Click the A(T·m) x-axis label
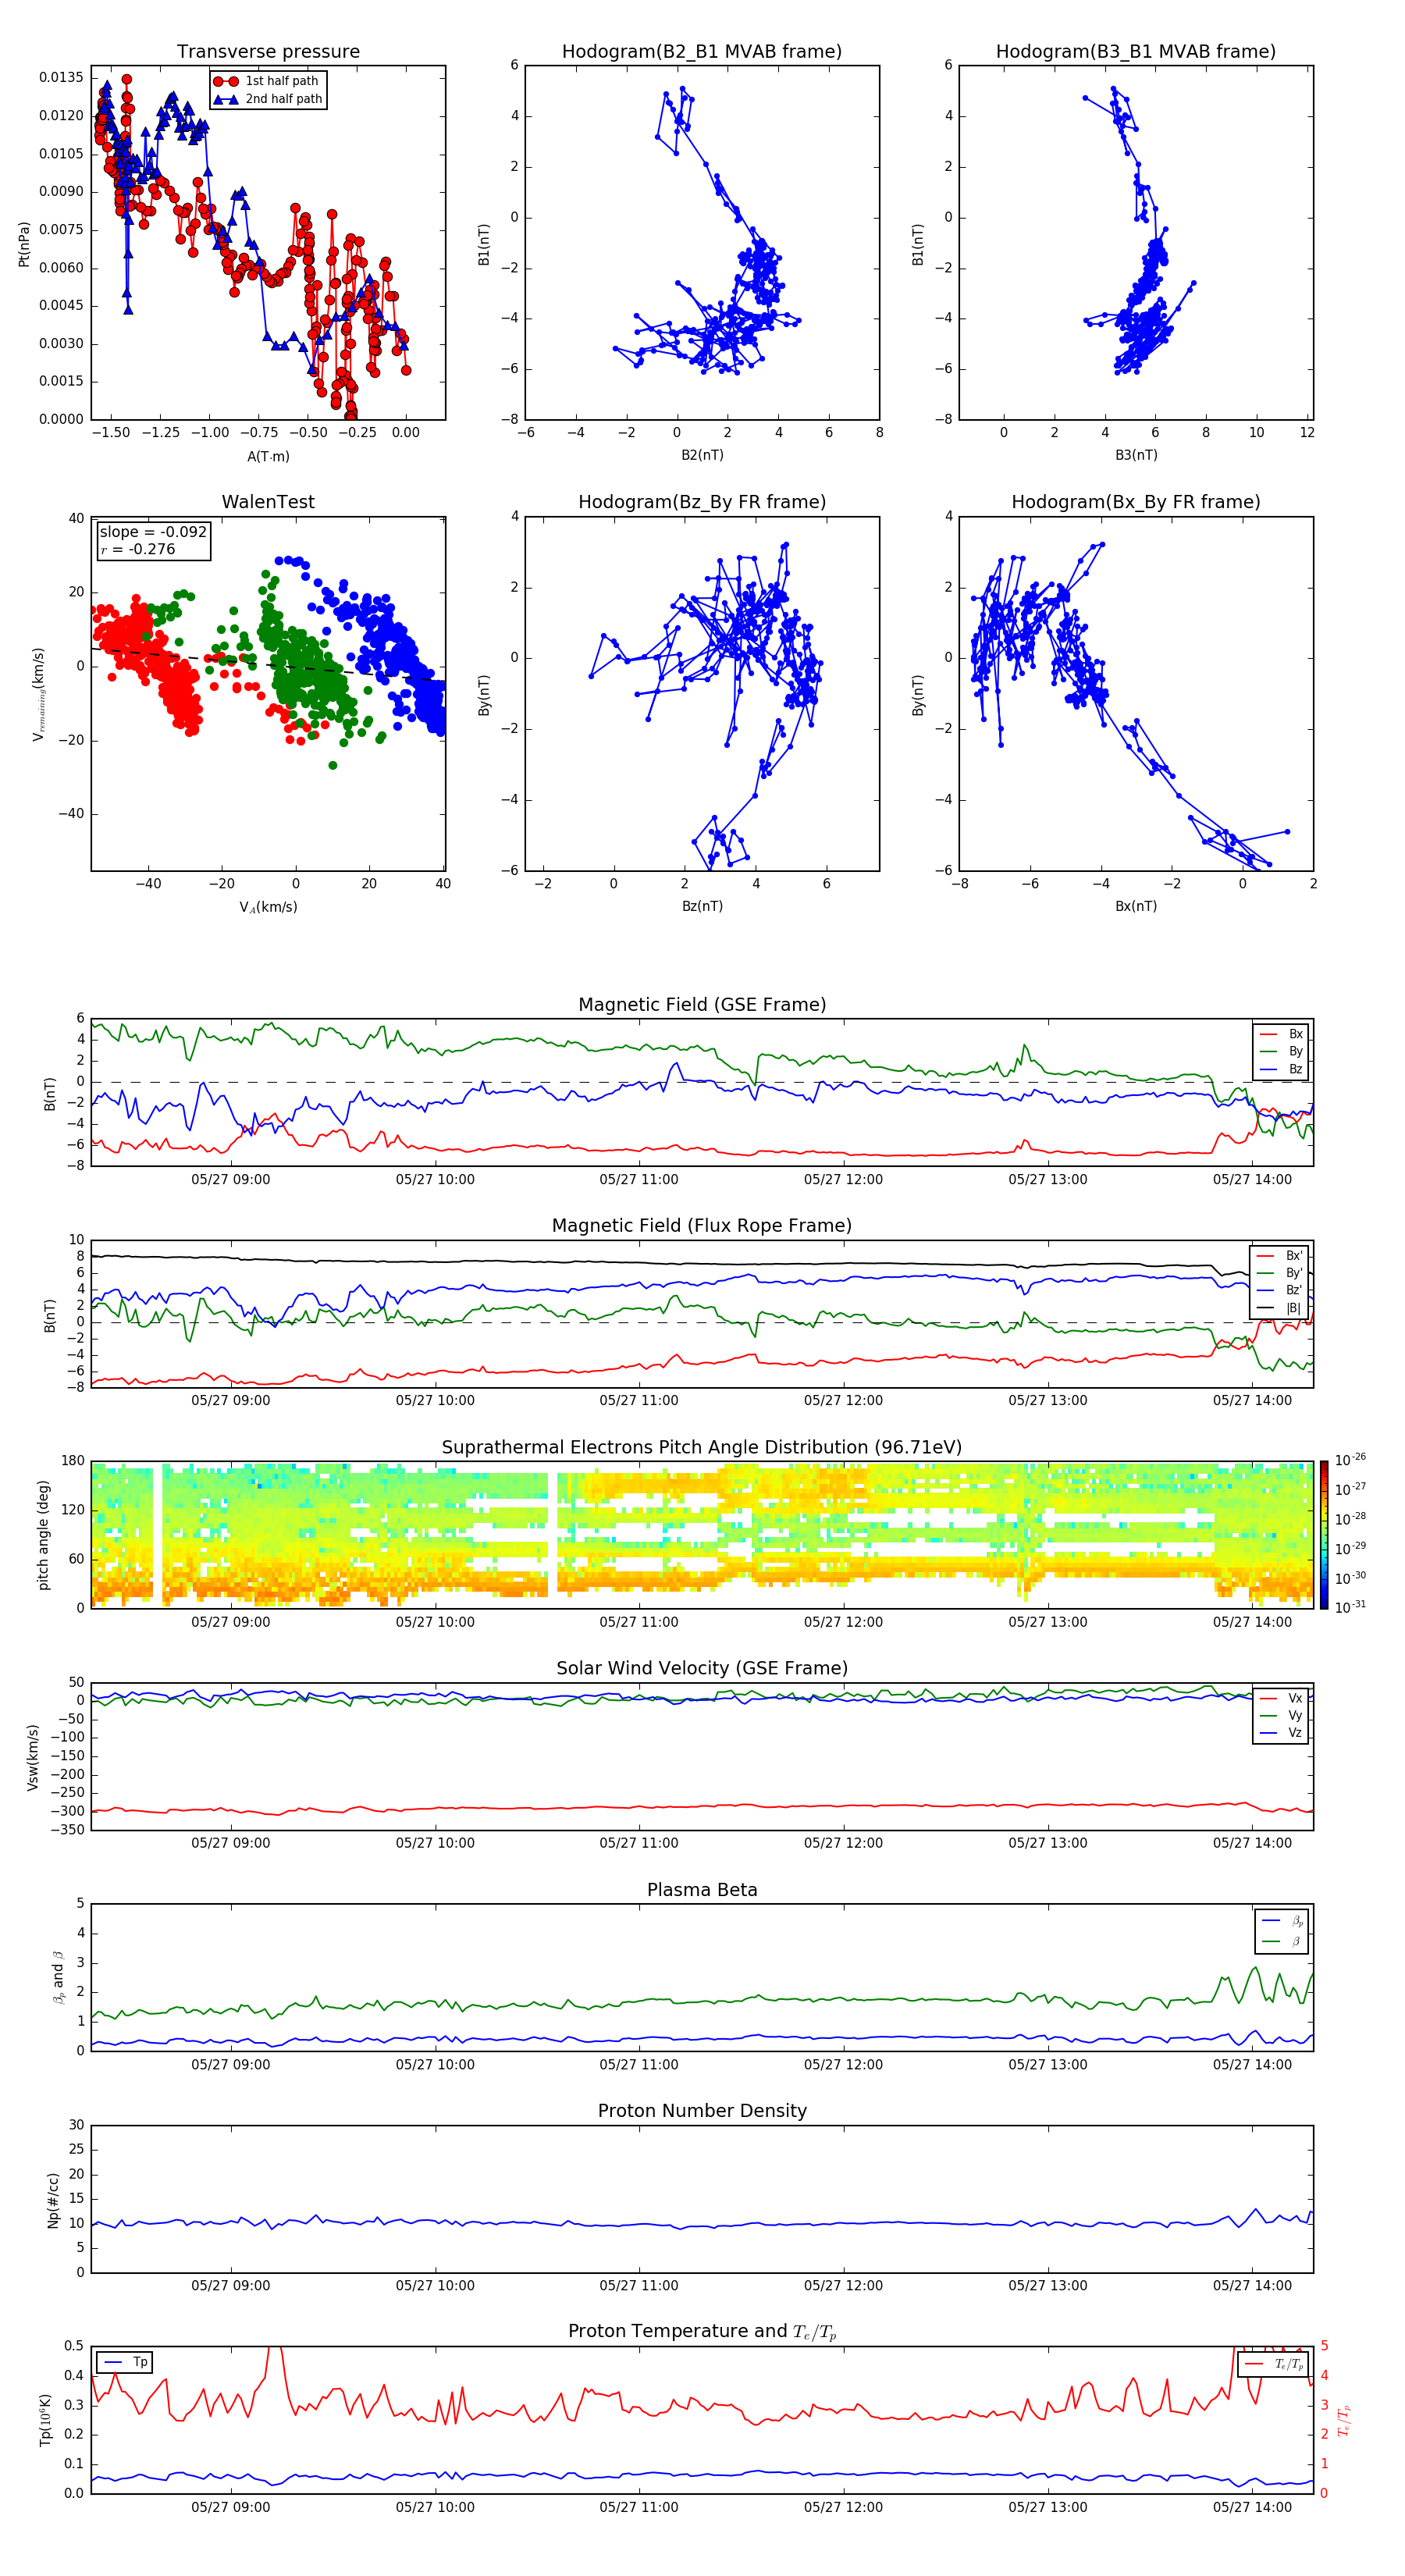The image size is (1405, 2576). [268, 456]
